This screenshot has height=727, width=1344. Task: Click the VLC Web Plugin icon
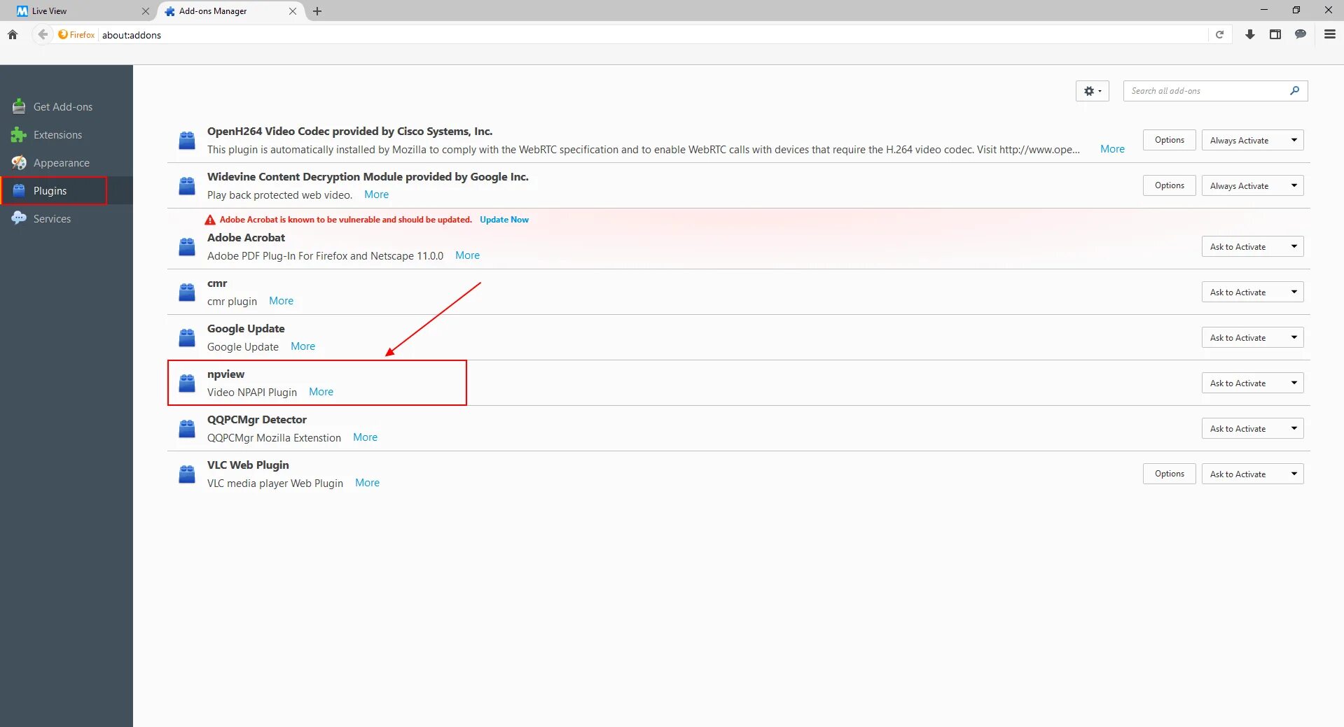tap(187, 474)
